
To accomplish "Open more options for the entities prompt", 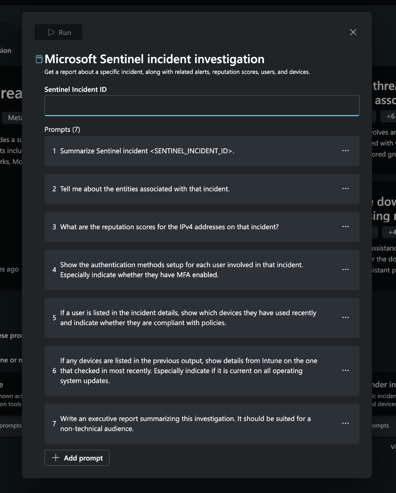I will 345,189.
